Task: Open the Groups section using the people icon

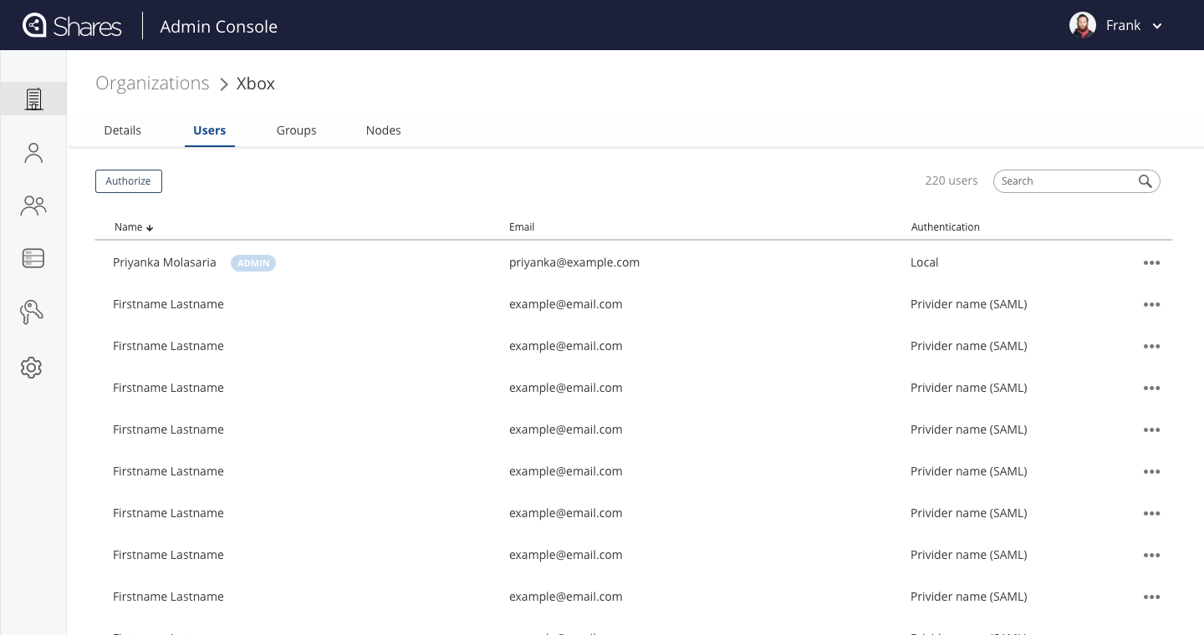Action: pos(33,206)
